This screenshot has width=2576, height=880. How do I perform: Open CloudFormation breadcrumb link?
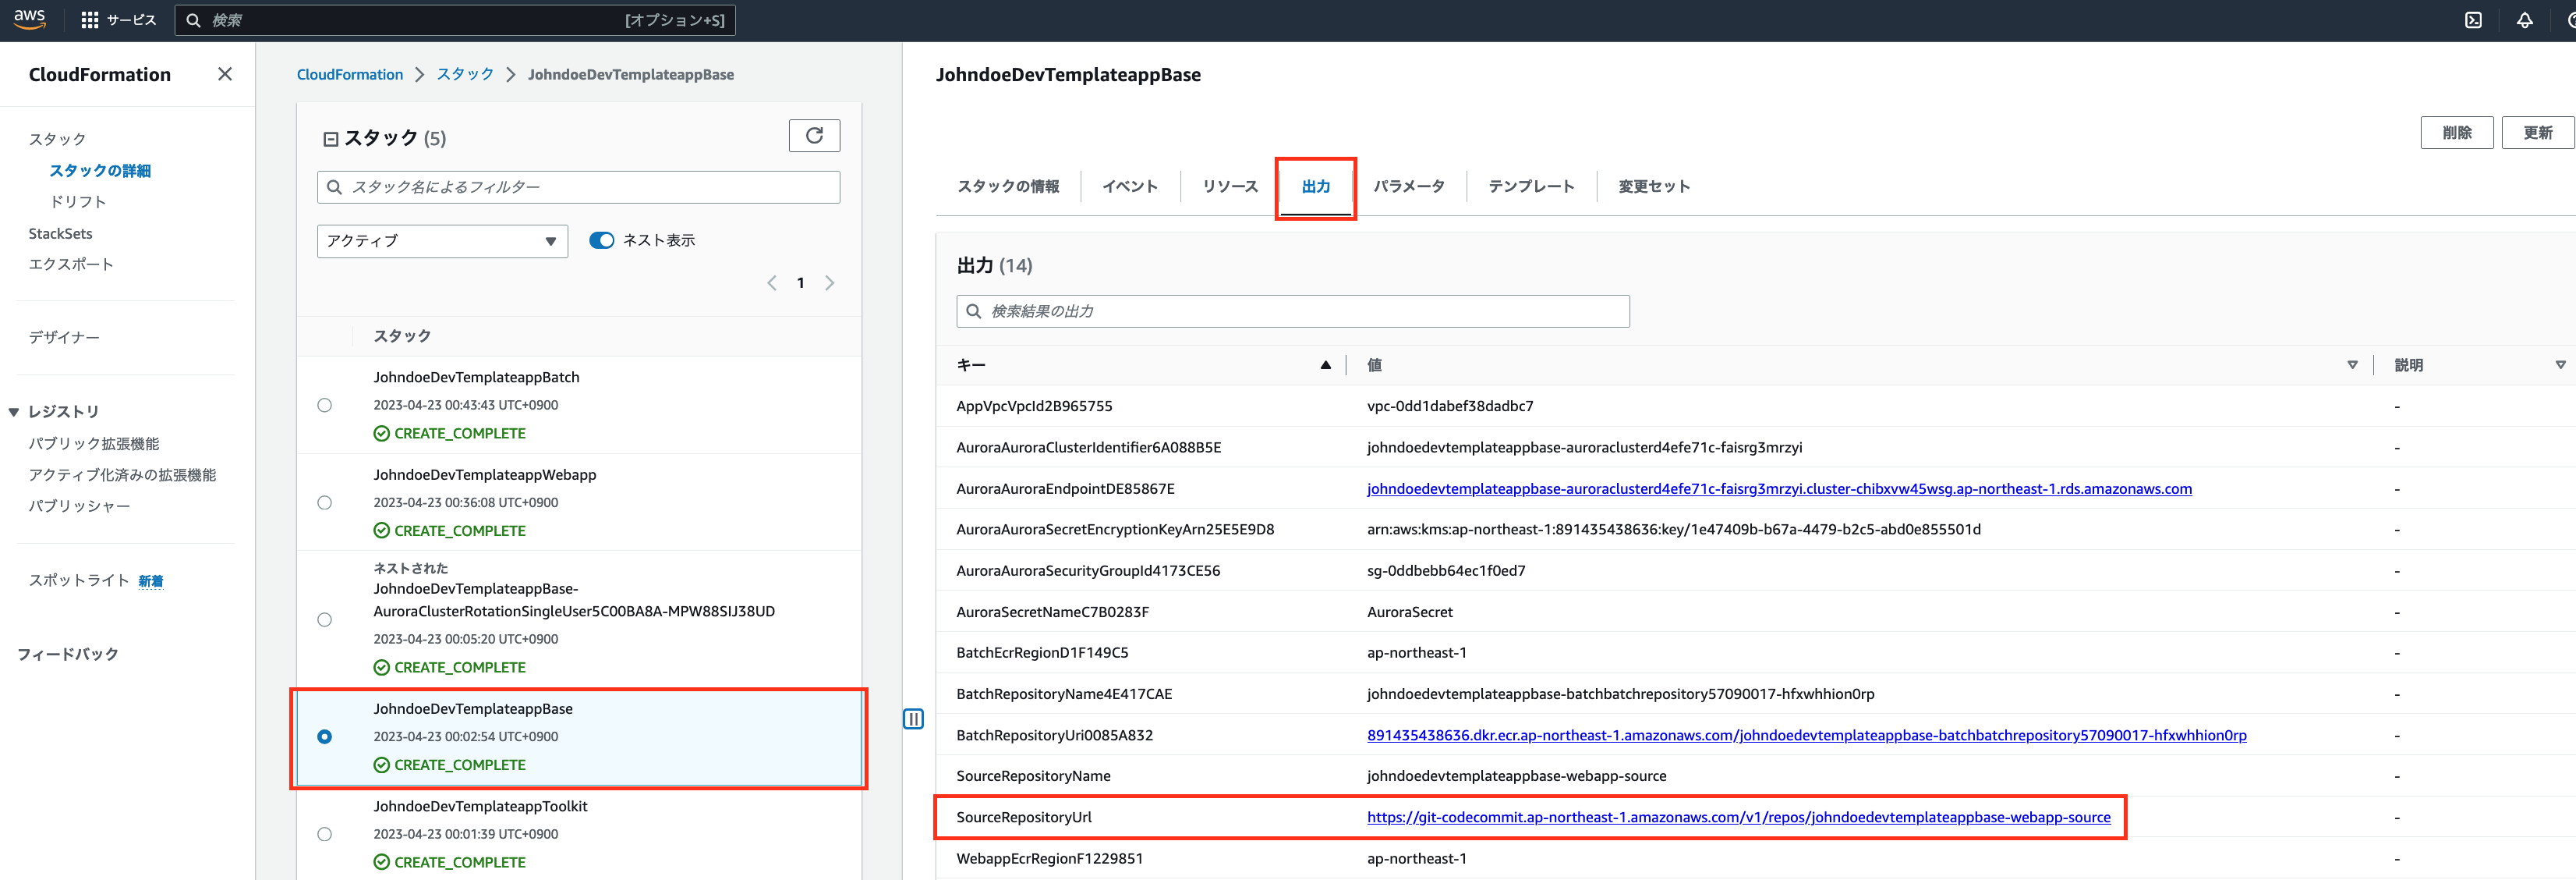click(350, 75)
